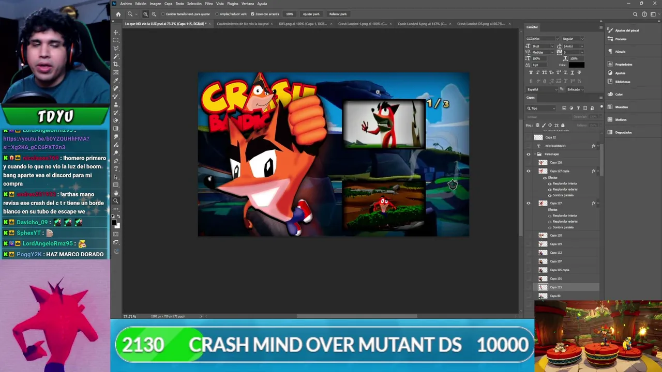Select the zoom out magnifier in options bar
The width and height of the screenshot is (662, 372).
point(154,14)
